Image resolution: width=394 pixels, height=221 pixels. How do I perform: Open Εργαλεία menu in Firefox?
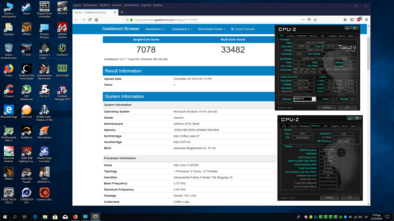(146, 5)
